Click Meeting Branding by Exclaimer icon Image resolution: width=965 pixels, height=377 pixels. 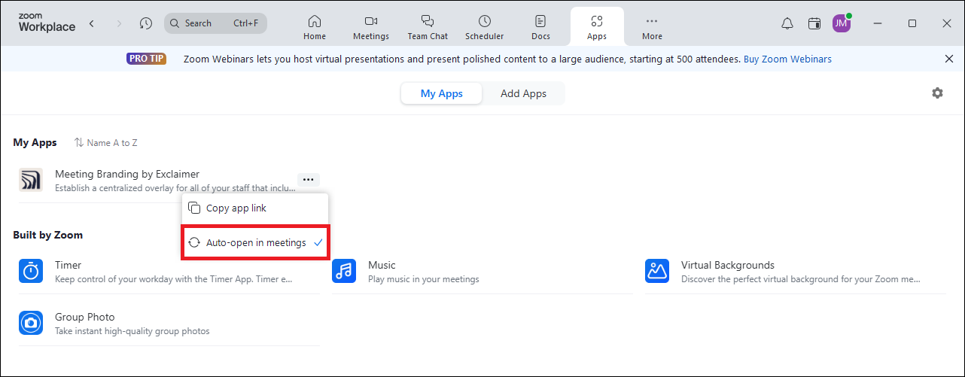31,180
